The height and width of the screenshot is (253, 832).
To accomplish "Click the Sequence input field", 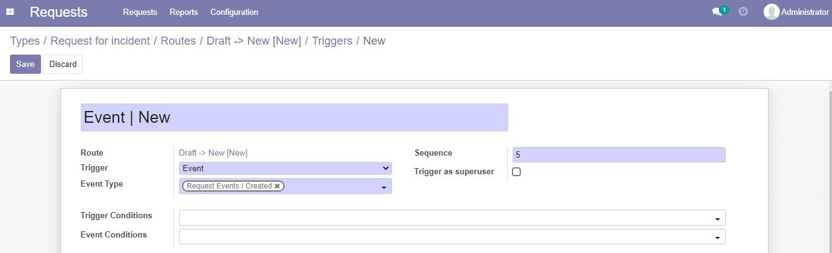I will pos(619,155).
